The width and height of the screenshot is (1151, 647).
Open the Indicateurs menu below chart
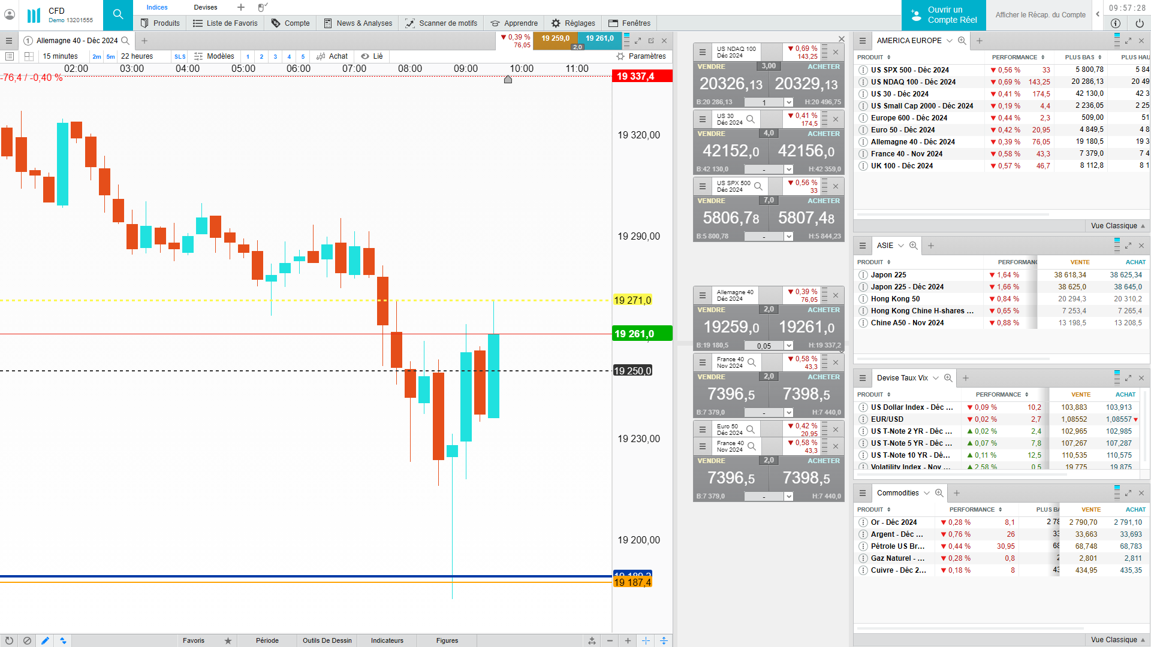387,640
